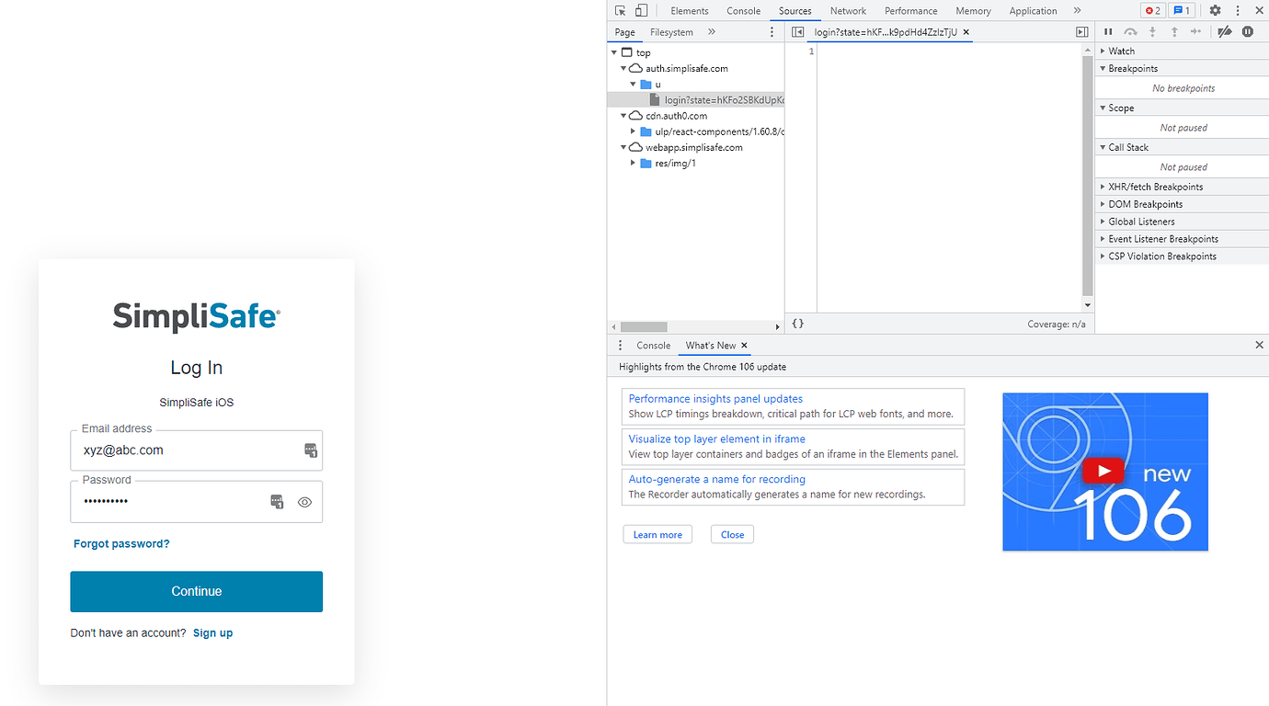Image resolution: width=1269 pixels, height=706 pixels.
Task: Expand Event Listener Breakpoints section
Action: click(x=1182, y=239)
